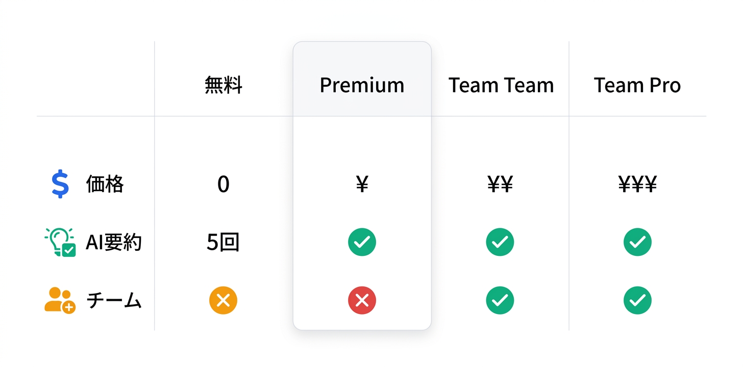Click the green checkmark for Premium AI要約
The image size is (743, 367).
(x=362, y=242)
